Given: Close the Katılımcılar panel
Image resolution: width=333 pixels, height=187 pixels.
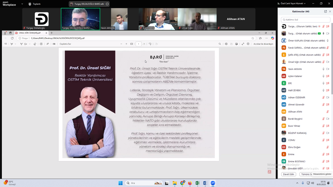Looking at the screenshot, I should click(x=330, y=11).
